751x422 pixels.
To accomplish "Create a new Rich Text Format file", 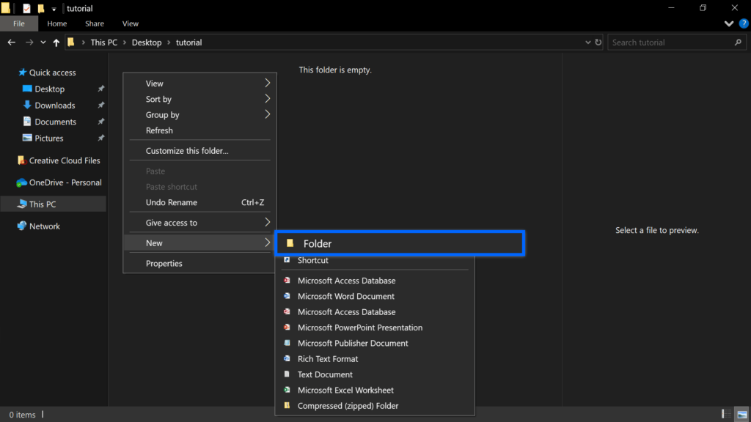I will (x=375, y=359).
